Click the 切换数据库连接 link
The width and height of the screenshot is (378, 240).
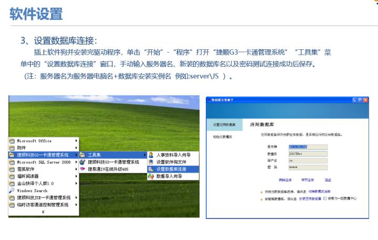(x=319, y=192)
